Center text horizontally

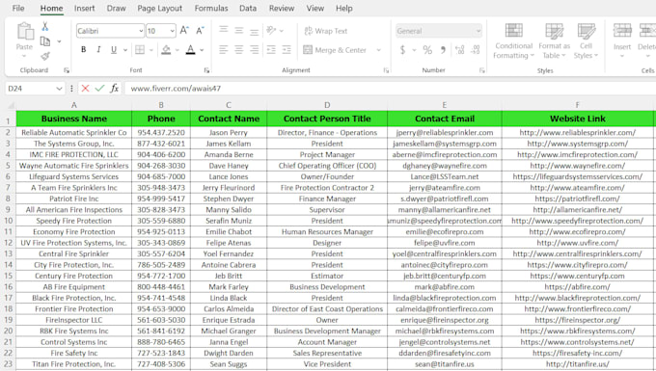click(x=239, y=50)
